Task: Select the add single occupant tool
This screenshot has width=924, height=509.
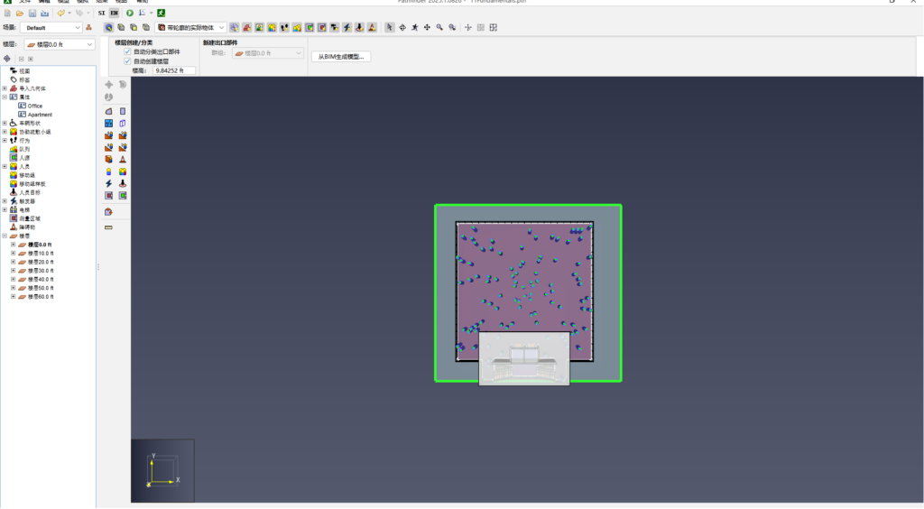Action: 108,171
